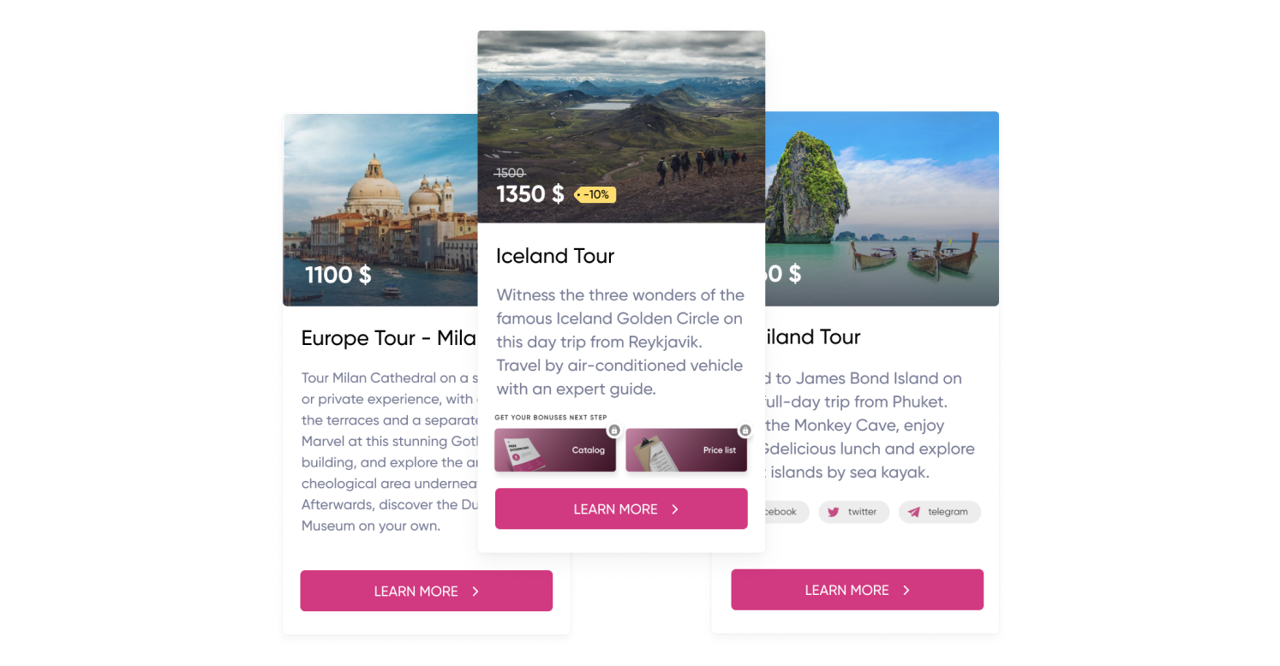
Task: Click the Iceland Tour title
Action: pos(555,256)
